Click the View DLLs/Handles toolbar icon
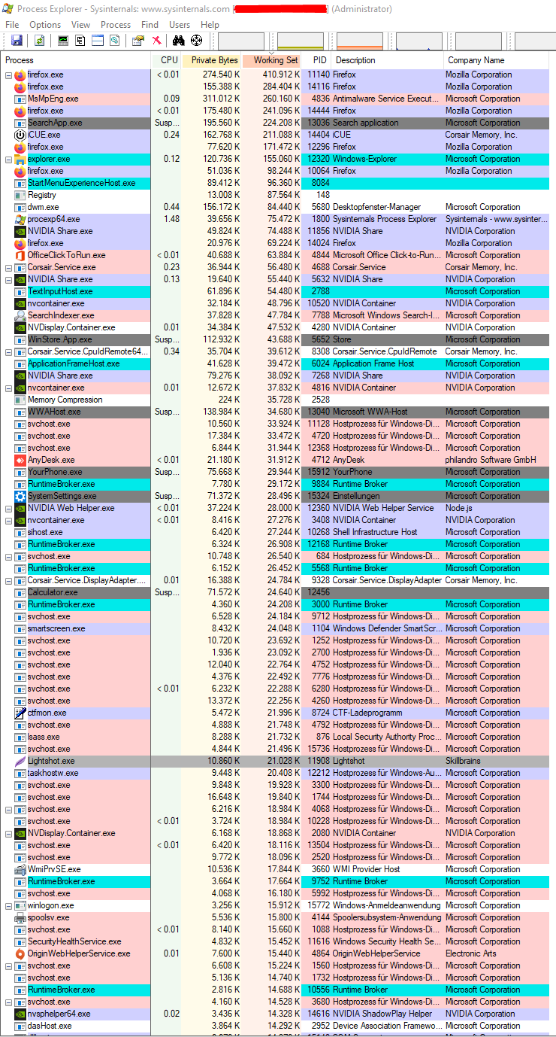 115,41
